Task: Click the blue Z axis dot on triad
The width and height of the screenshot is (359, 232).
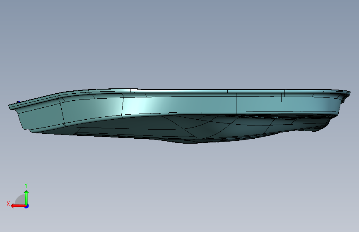Action: [27, 206]
